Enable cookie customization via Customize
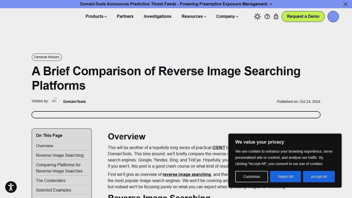The height and width of the screenshot is (198, 352). click(251, 176)
